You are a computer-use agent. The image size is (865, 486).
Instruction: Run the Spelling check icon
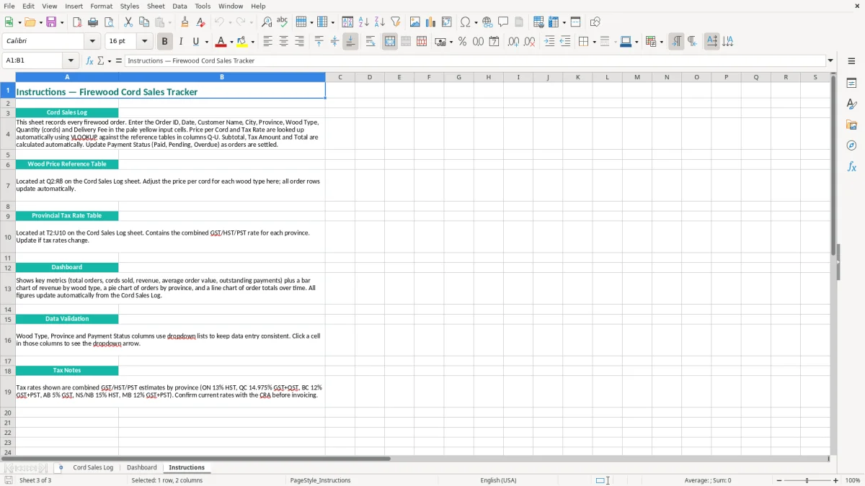click(x=283, y=22)
